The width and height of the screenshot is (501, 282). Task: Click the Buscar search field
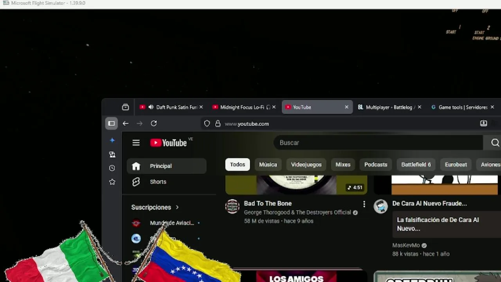(378, 143)
